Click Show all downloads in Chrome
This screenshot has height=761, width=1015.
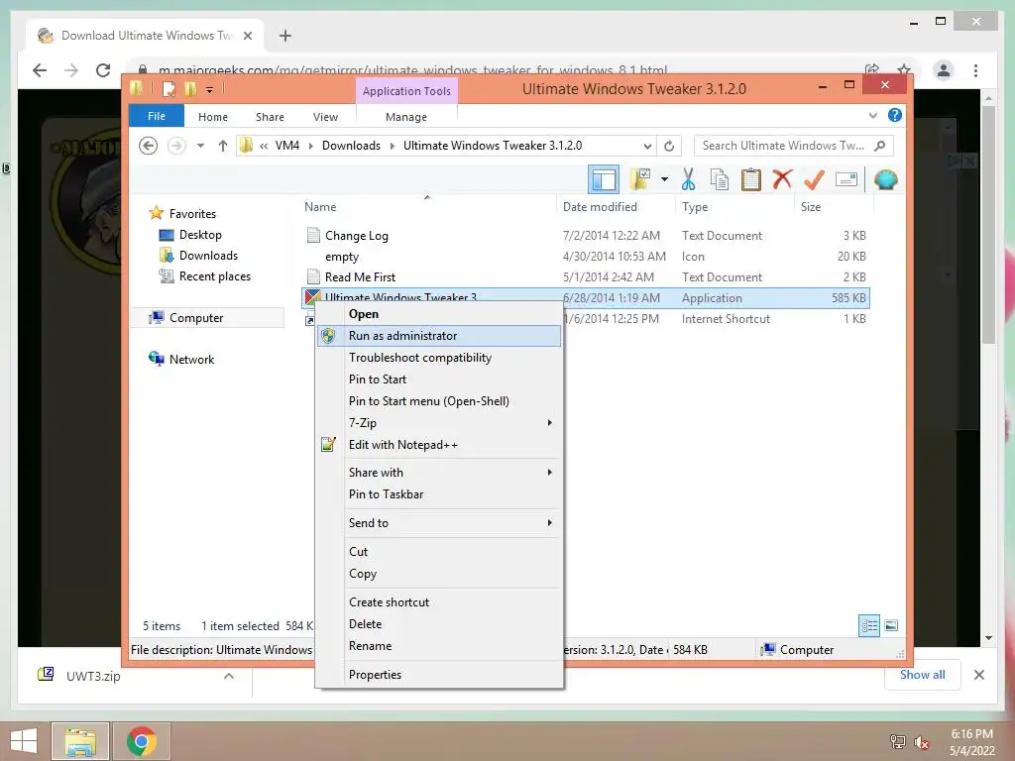[x=922, y=674]
